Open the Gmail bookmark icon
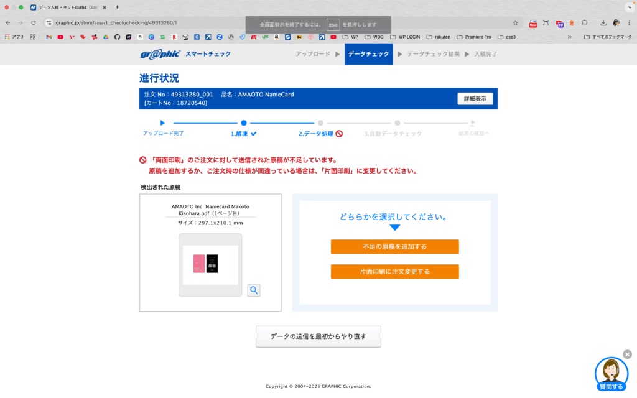Screen dimensions: 637x398 point(49,37)
